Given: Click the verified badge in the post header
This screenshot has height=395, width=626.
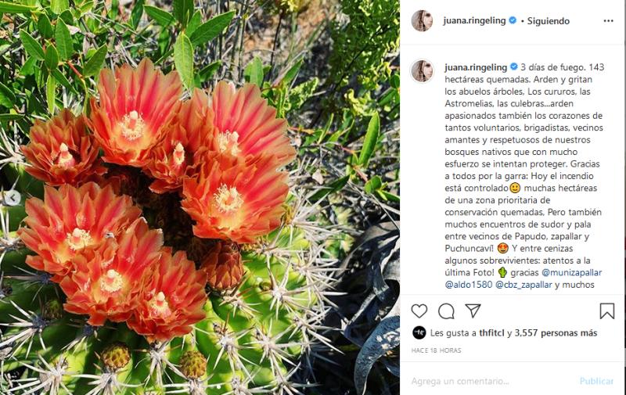Looking at the screenshot, I should [x=513, y=20].
